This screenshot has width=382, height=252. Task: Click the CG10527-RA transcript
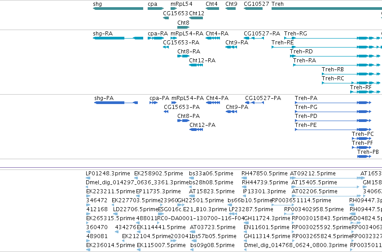(x=254, y=38)
